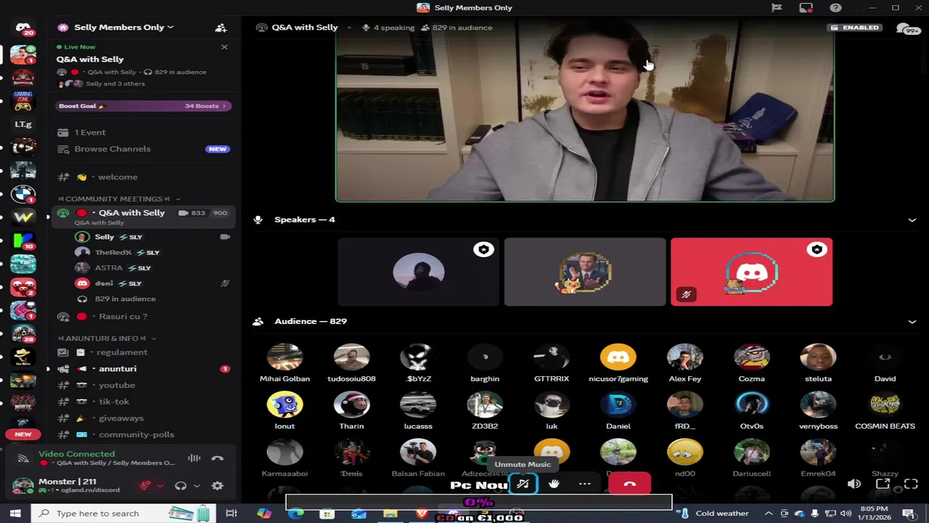This screenshot has width=929, height=523.
Task: Click the red dani speaker tile
Action: tap(751, 272)
